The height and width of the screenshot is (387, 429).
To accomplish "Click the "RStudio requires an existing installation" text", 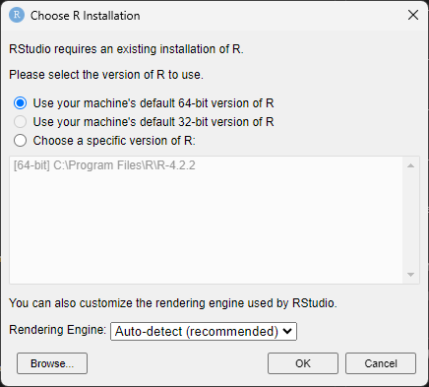I will [x=126, y=49].
